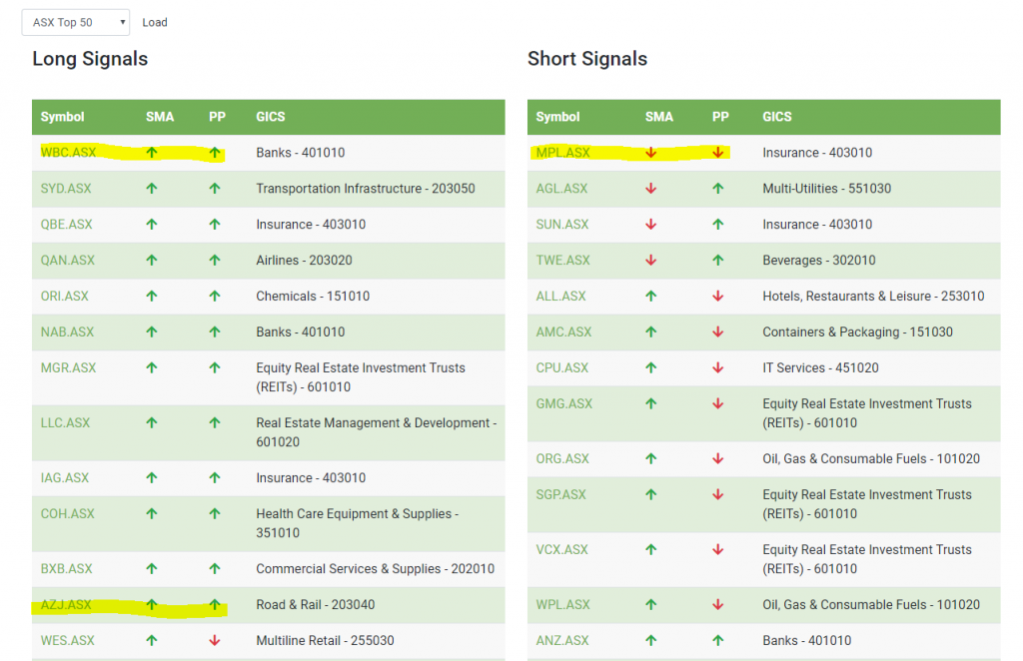This screenshot has width=1023, height=661.
Task: Click the Load button
Action: 155,22
